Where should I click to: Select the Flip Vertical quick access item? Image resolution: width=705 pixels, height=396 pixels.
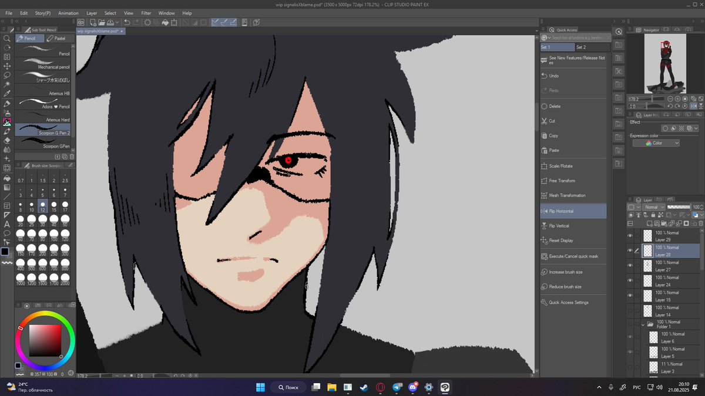pos(558,225)
